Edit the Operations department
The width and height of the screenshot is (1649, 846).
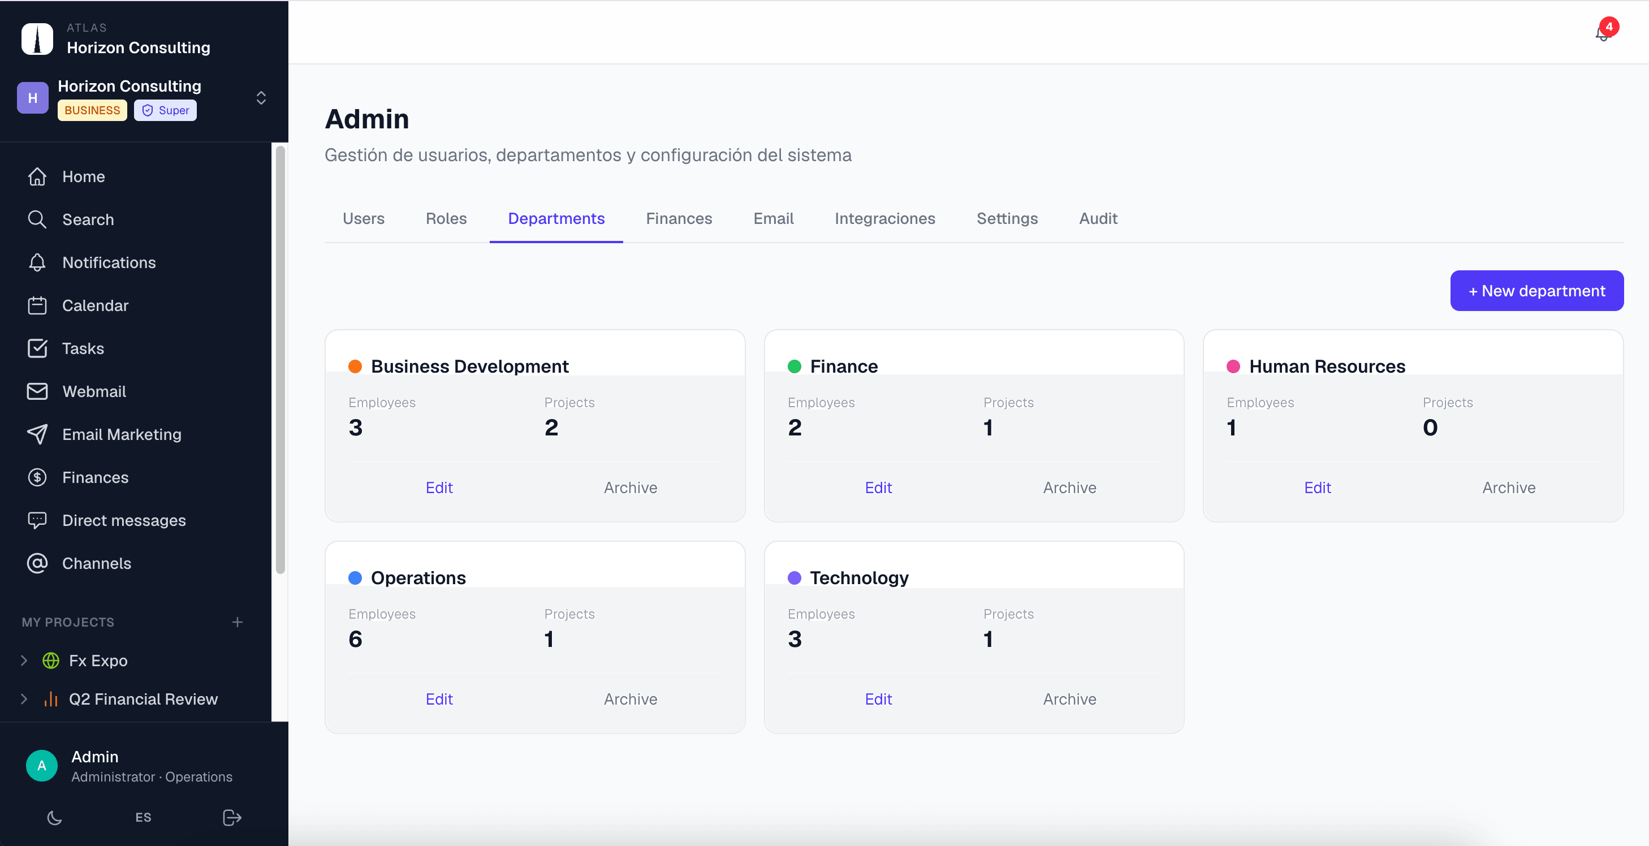[x=439, y=699]
